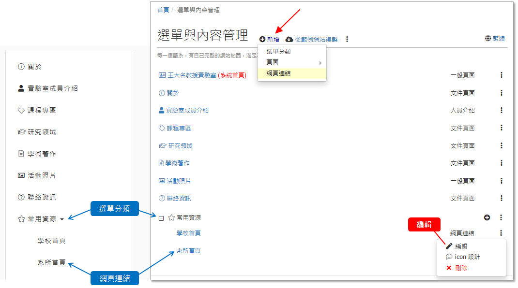Open kebab menu for 學術著作 row
The width and height of the screenshot is (518, 288).
click(x=502, y=163)
